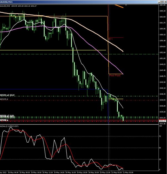Click time axis label 10 May 08:30
The image size is (167, 174).
tap(25, 172)
